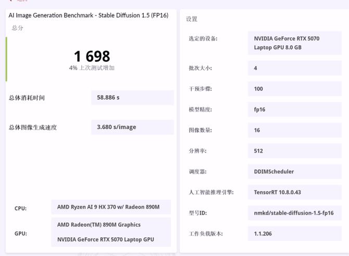Click the 干预步骤 value 100
349x256 pixels.
tap(294, 89)
